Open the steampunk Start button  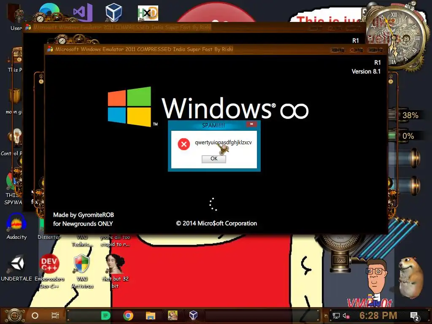tap(15, 316)
